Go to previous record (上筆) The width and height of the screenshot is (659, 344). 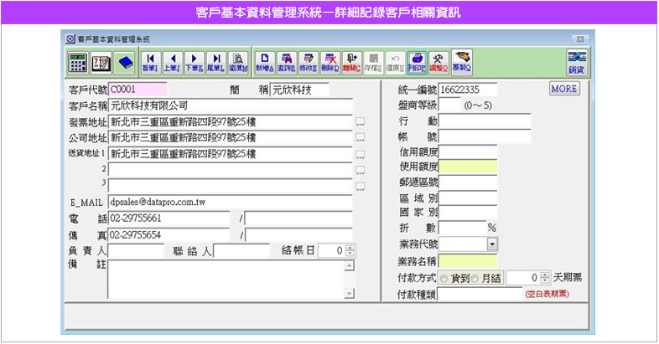coord(172,62)
